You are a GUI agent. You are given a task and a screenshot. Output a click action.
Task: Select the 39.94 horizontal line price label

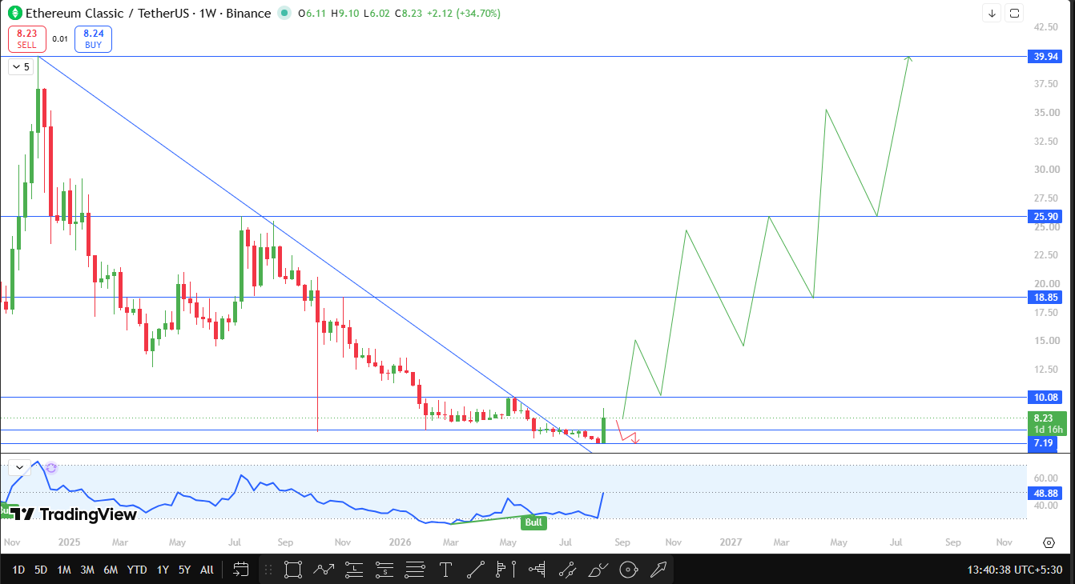(1046, 56)
